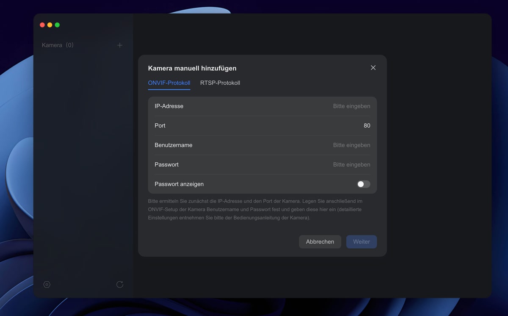Click the Kamera manuell hinzufügen title

click(x=192, y=68)
